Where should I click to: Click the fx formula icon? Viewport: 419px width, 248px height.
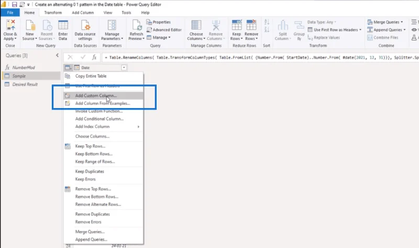[x=94, y=57]
